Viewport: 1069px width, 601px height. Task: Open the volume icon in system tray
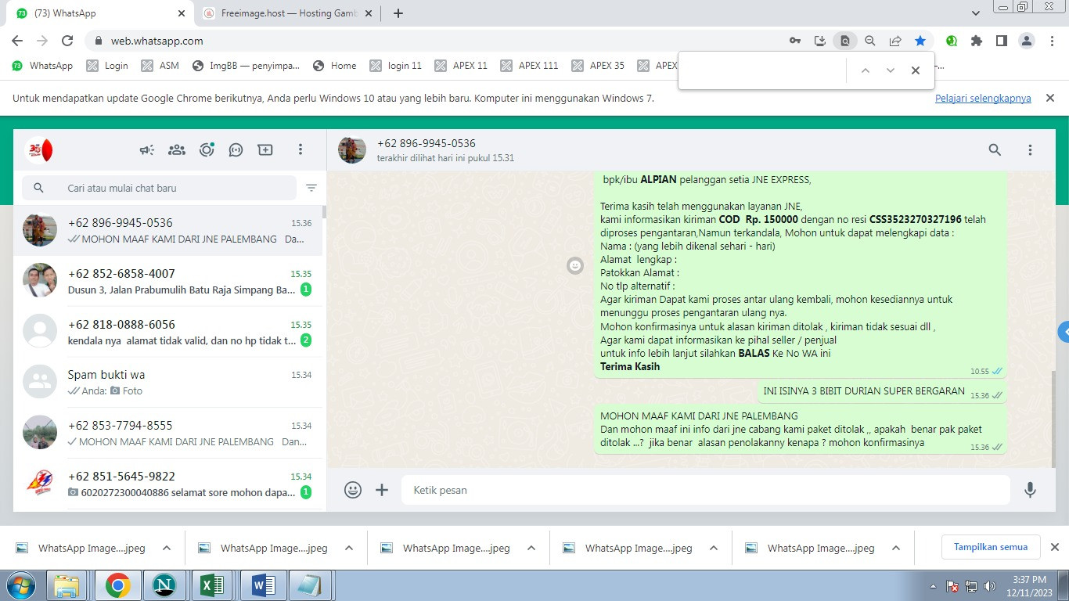click(x=991, y=585)
